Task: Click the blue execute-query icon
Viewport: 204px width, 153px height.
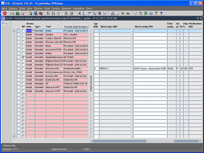Action: coord(35,13)
